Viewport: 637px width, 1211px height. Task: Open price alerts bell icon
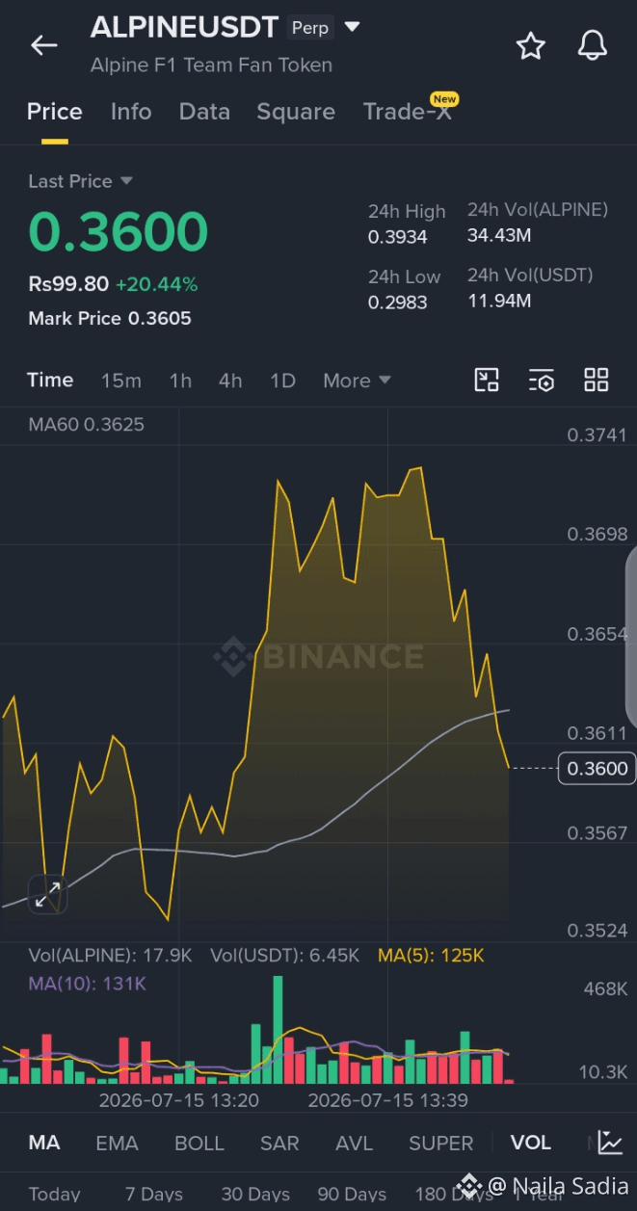(x=593, y=45)
